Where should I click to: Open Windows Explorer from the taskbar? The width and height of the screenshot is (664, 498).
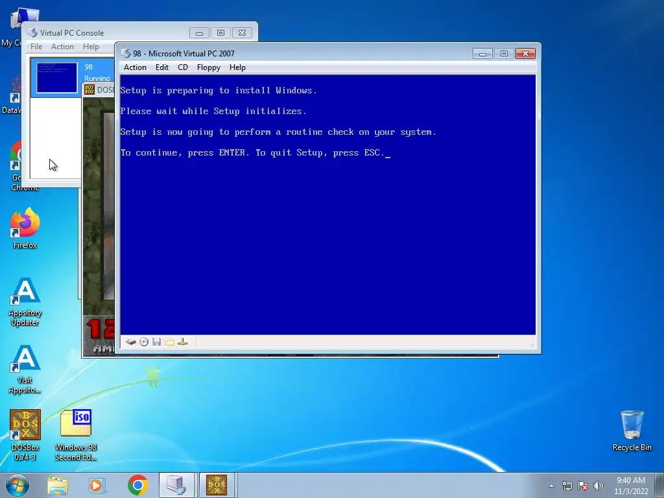58,485
